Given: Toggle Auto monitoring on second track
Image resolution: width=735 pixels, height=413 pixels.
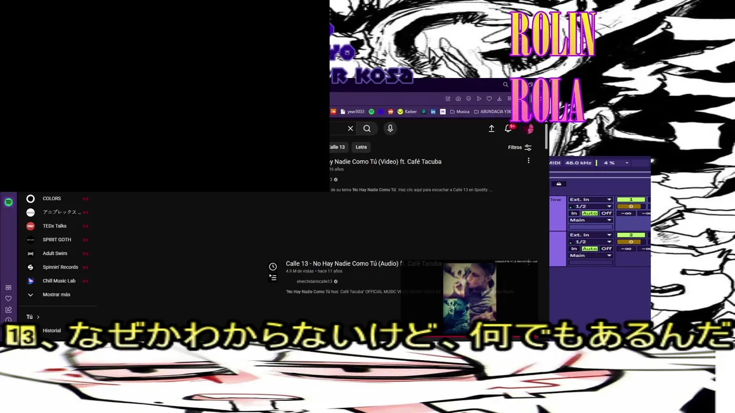Looking at the screenshot, I should [x=590, y=249].
